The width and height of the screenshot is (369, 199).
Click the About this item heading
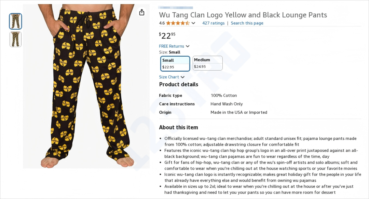179,128
